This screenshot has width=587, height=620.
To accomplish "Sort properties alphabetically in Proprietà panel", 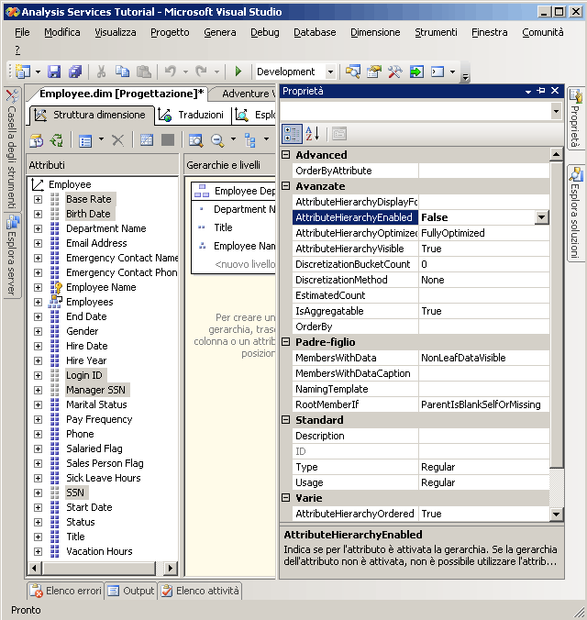I will coord(312,134).
